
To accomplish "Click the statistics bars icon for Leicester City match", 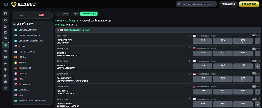I will [259, 36].
